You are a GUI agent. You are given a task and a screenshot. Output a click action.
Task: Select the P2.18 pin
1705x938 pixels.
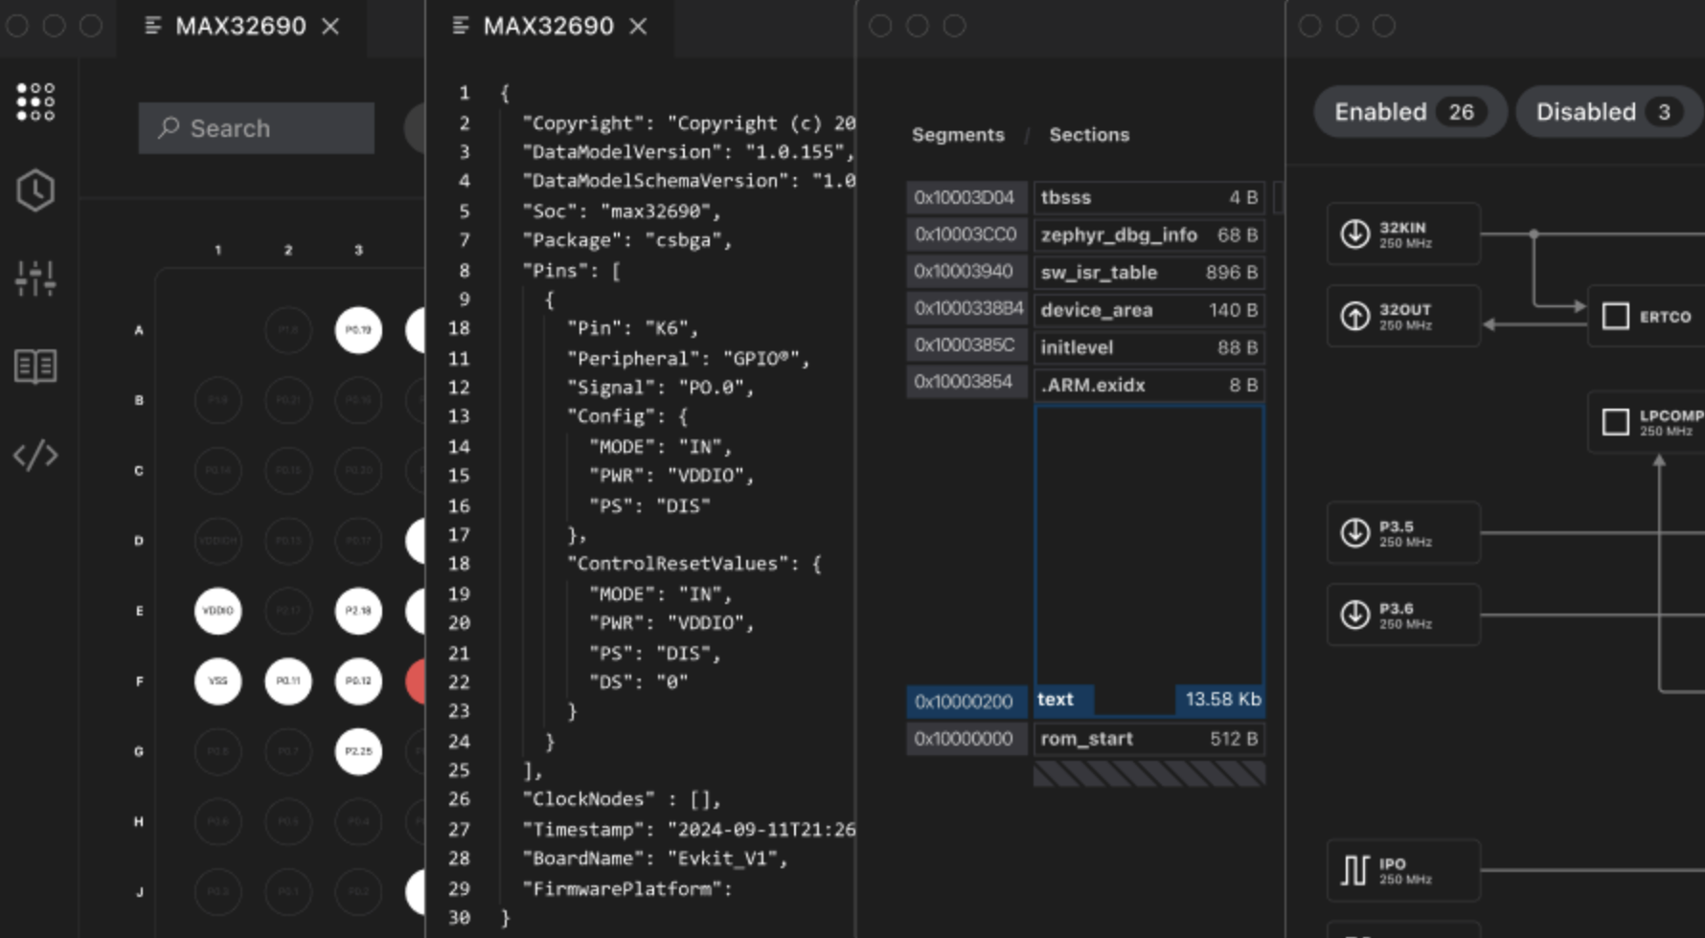point(358,611)
